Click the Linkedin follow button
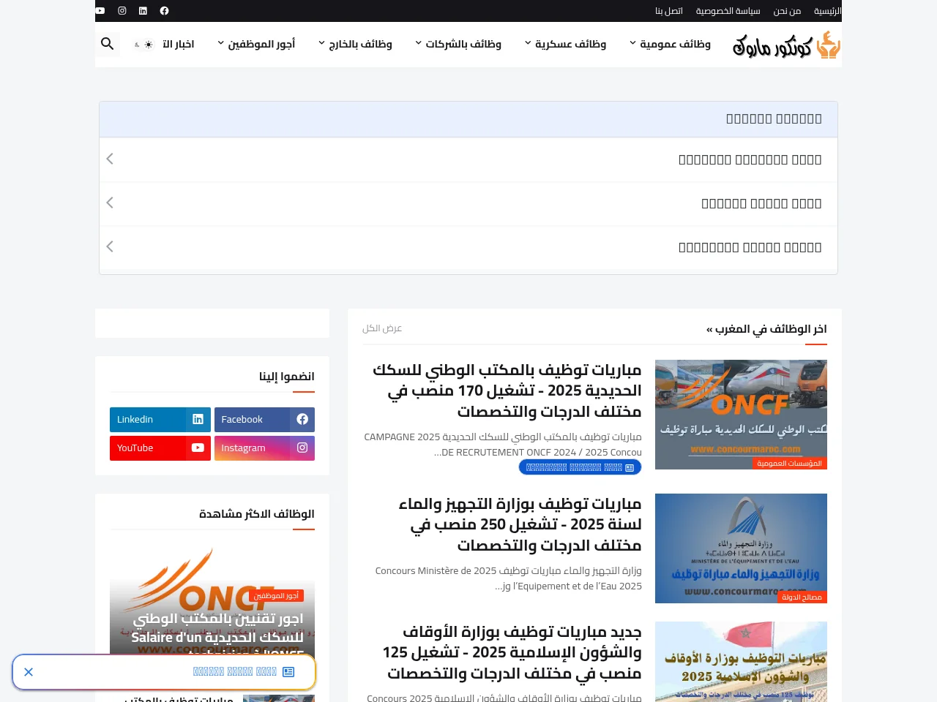The image size is (937, 702). [x=160, y=420]
